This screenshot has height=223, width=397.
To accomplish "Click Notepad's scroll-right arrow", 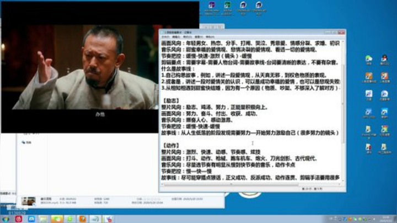I will click(340, 184).
